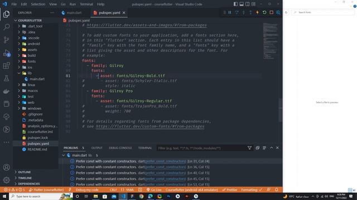Click Go Live in status bar
Viewport: 357px width, 200px height.
click(x=154, y=189)
